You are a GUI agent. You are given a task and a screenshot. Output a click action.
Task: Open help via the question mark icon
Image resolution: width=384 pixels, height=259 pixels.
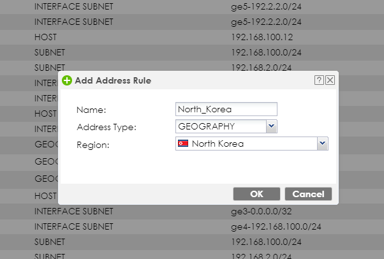click(318, 80)
